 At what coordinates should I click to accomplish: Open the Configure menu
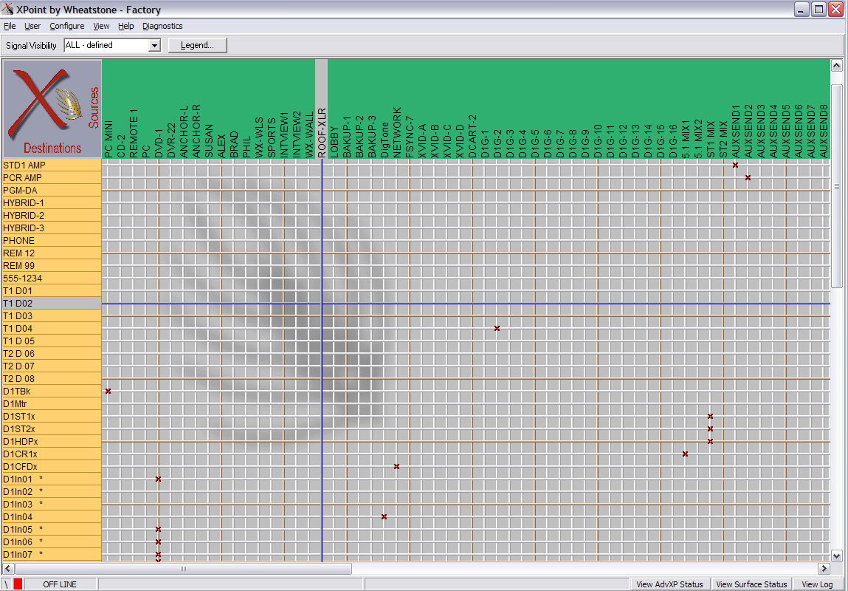[x=67, y=26]
